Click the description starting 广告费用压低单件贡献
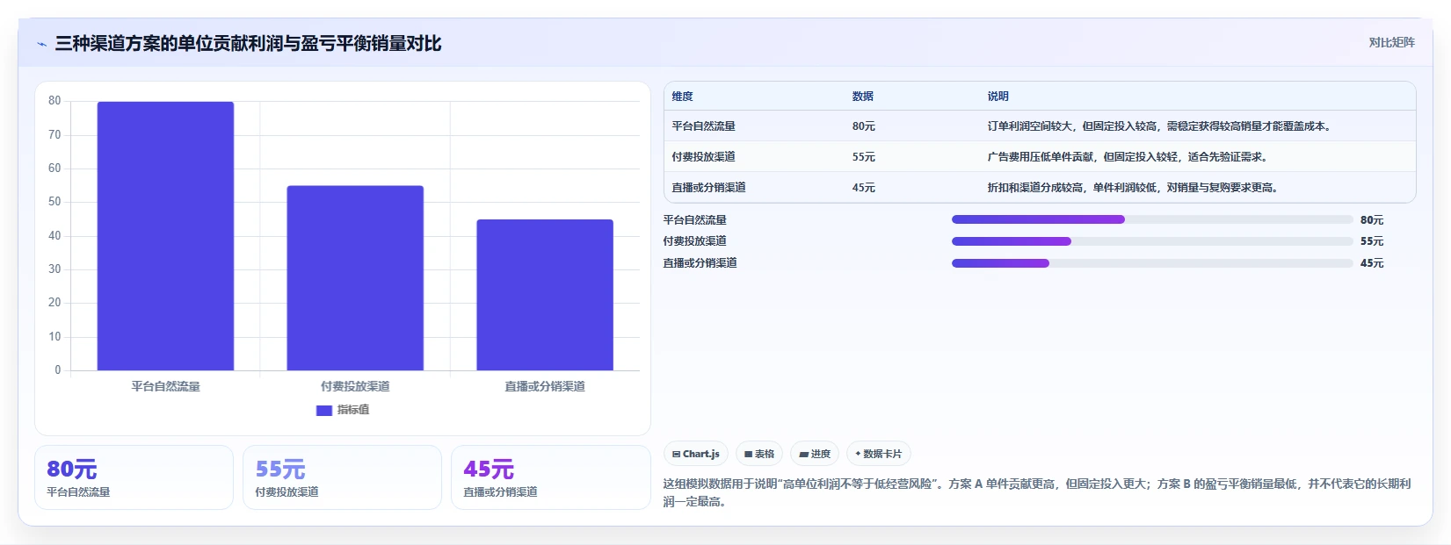This screenshot has height=545, width=1451. (1129, 157)
